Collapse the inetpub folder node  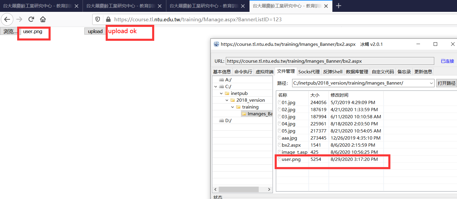pyautogui.click(x=221, y=93)
